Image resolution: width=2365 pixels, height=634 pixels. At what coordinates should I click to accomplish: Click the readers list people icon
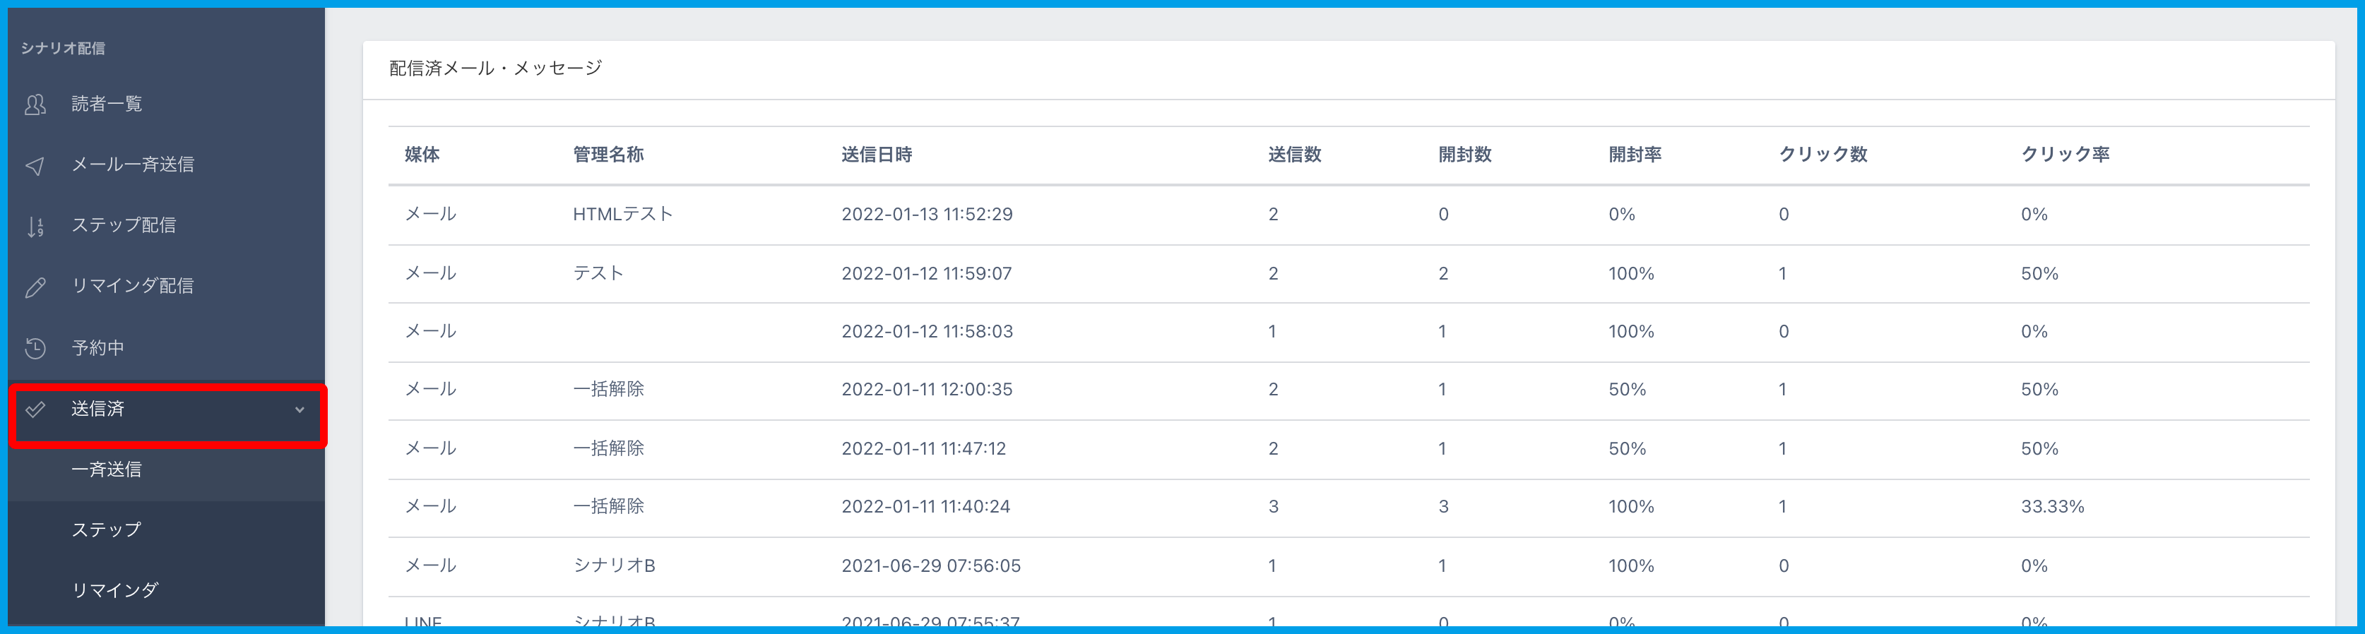[35, 104]
